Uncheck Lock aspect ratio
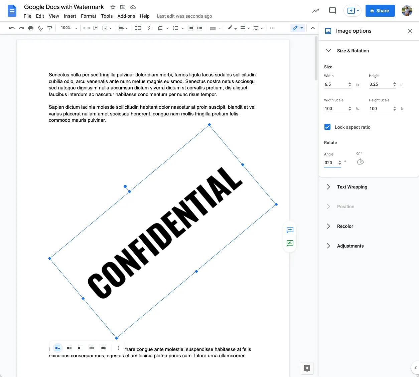The image size is (419, 377). pos(327,127)
